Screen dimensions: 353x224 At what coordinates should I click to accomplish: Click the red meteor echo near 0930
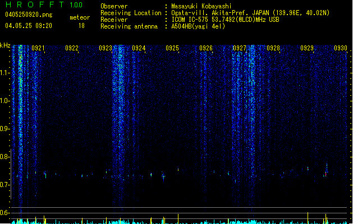tap(326, 174)
